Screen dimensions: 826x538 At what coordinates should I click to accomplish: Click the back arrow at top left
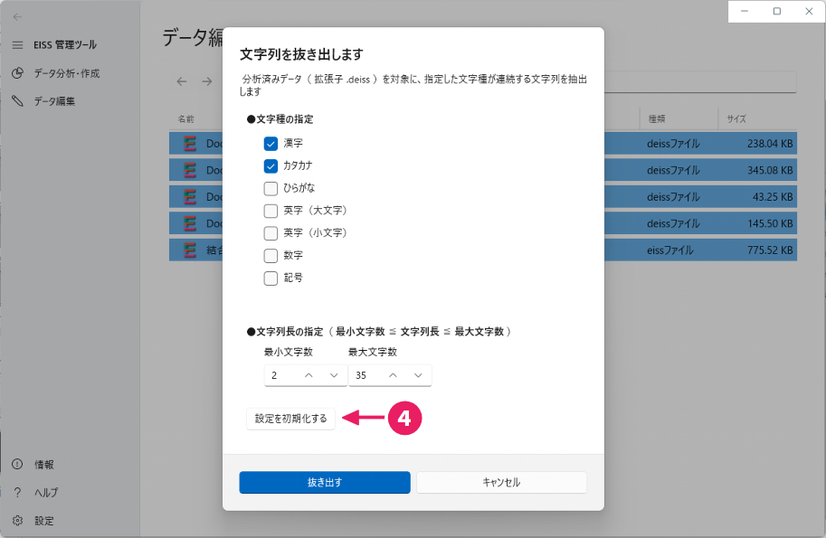pos(17,16)
